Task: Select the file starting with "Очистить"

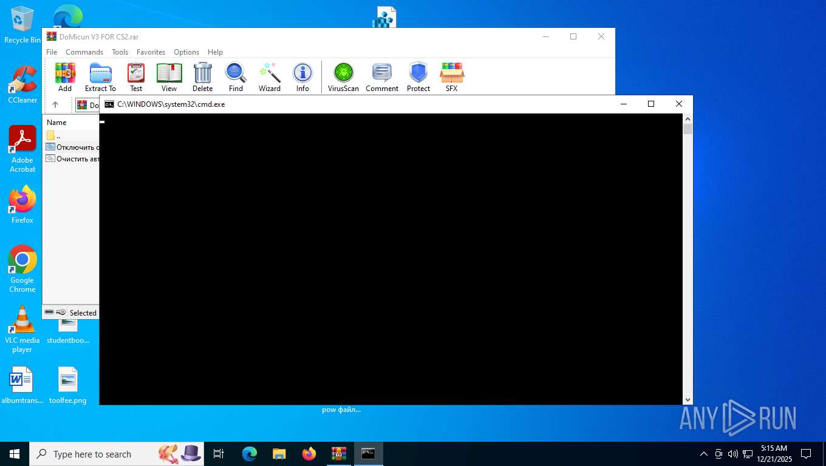Action: pos(72,158)
